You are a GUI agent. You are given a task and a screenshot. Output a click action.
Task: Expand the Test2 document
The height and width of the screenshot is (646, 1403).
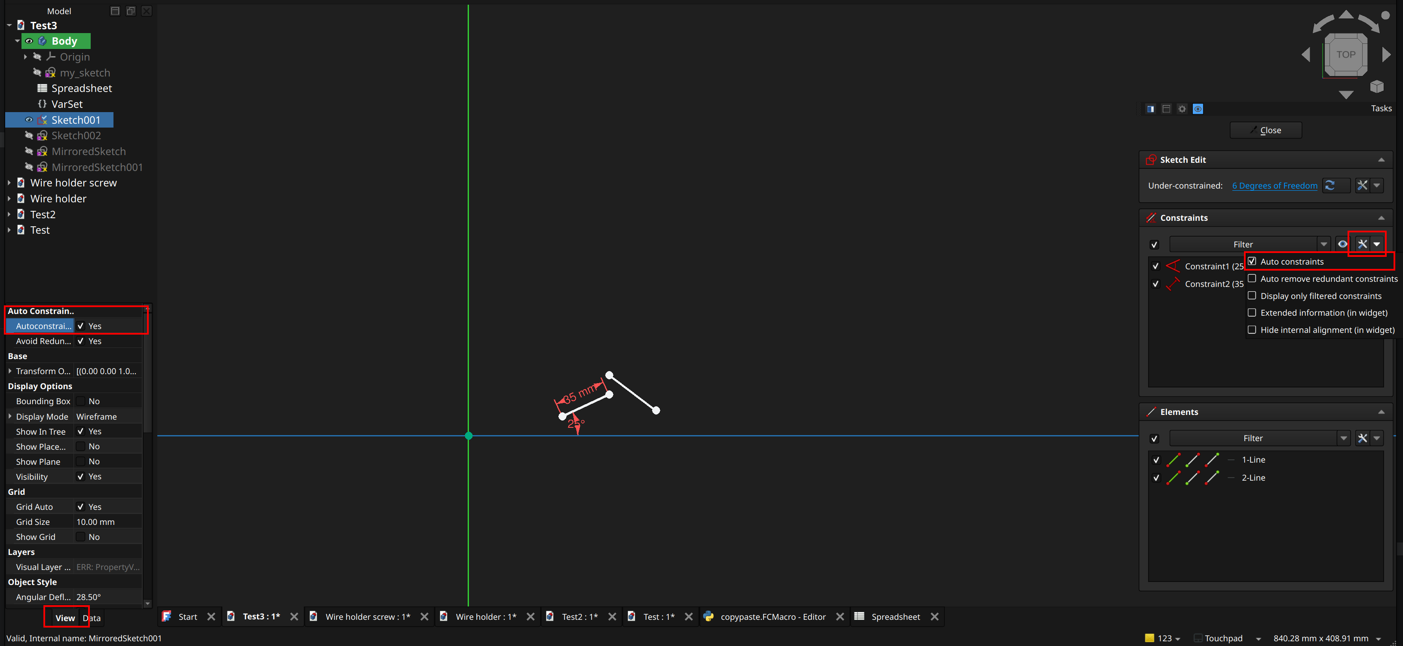[9, 214]
